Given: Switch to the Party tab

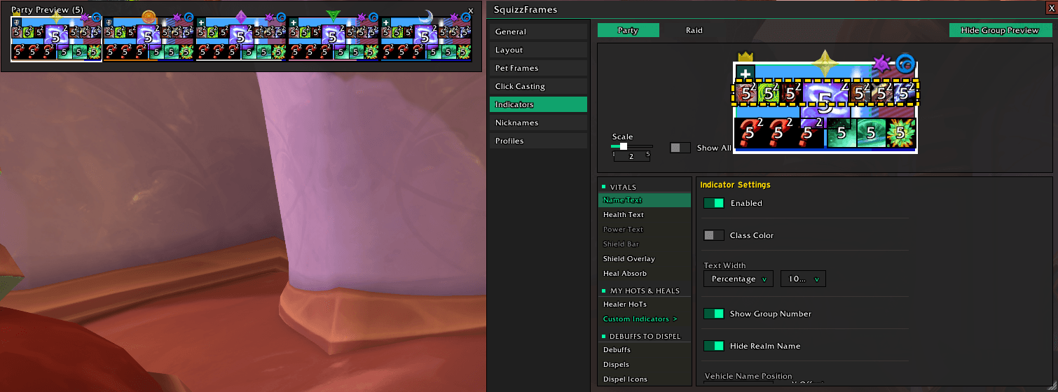Looking at the screenshot, I should click(628, 30).
